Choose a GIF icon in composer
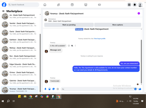146x108 pixels. click(58, 89)
